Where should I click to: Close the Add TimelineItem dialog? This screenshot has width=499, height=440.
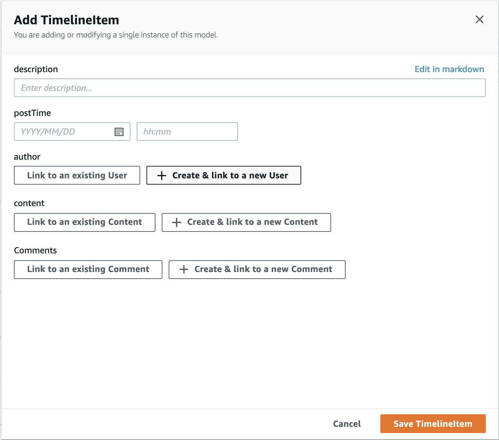coord(479,19)
